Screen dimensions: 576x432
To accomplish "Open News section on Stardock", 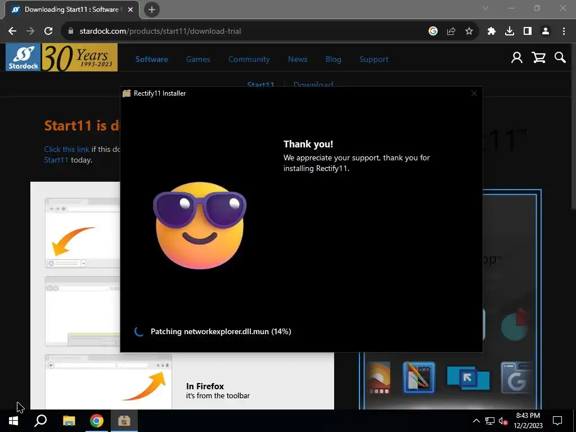I will coord(298,59).
